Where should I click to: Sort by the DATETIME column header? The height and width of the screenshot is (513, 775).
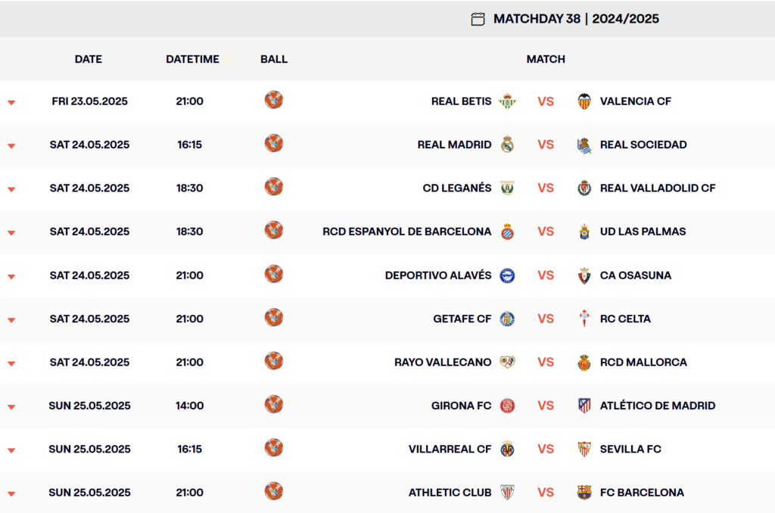(192, 59)
